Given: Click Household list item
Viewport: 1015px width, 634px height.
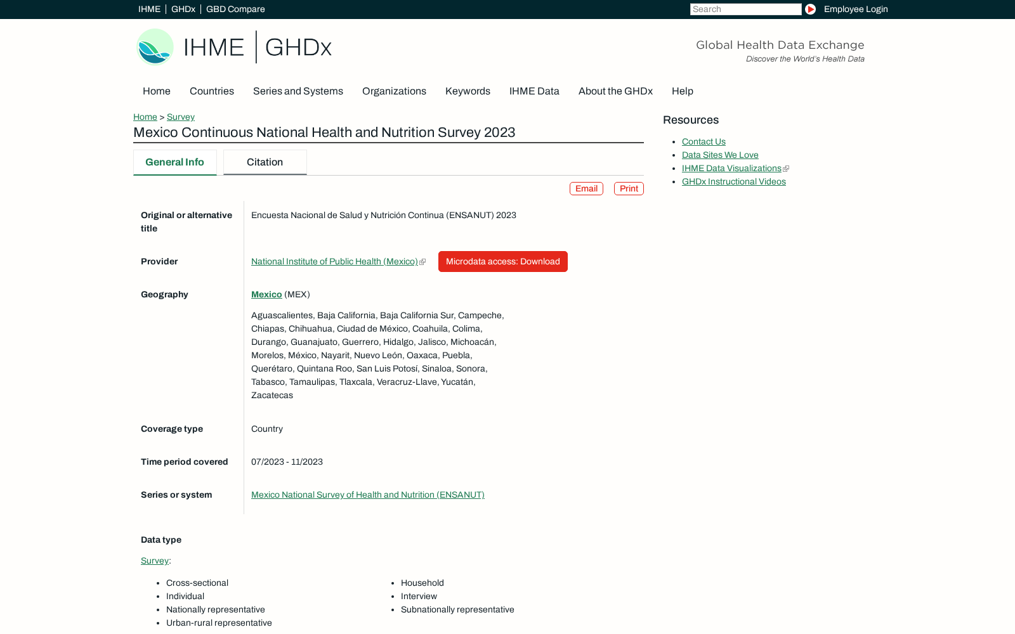Looking at the screenshot, I should [x=422, y=583].
